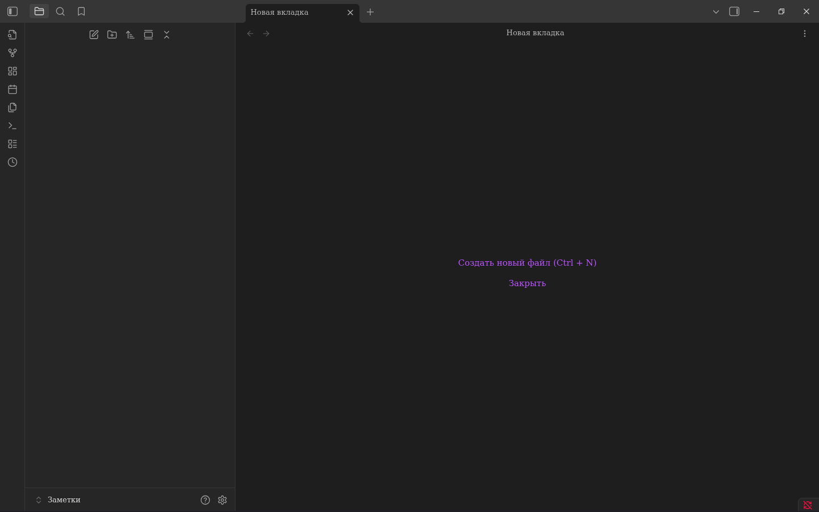Open the quick switcher from the ribbon
Viewport: 819px width, 512px height.
pos(13,35)
